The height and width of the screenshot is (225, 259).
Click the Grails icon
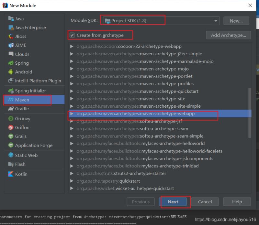(11, 136)
